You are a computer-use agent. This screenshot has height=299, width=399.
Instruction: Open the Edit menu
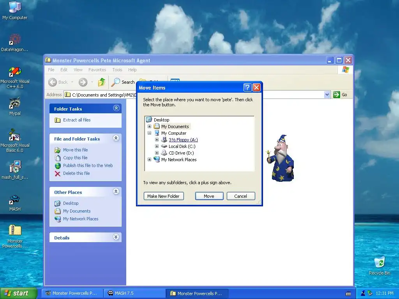[64, 70]
